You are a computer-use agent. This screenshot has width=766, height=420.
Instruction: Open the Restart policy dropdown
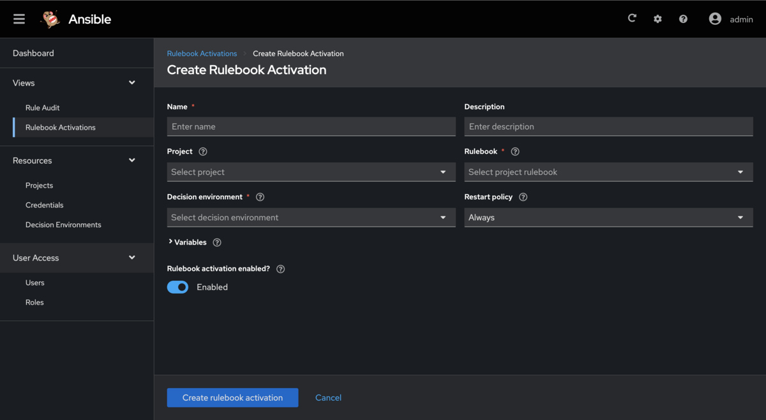coord(608,217)
